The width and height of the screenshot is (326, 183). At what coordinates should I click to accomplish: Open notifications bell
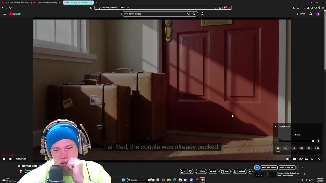click(x=311, y=14)
